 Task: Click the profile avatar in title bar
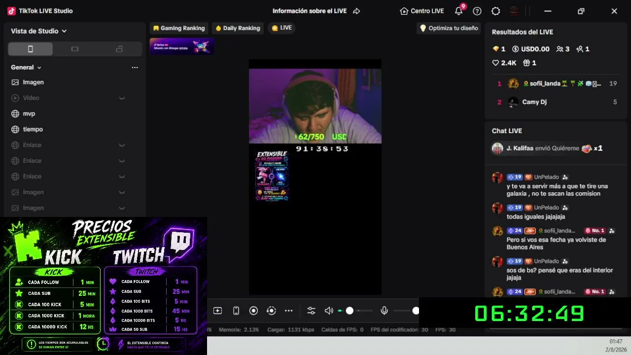[x=514, y=11]
